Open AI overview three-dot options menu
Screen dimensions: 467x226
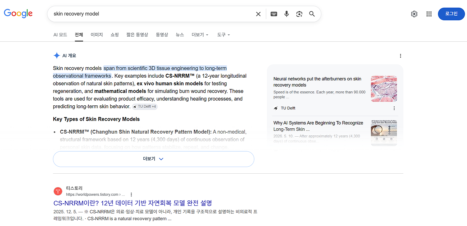pyautogui.click(x=401, y=56)
